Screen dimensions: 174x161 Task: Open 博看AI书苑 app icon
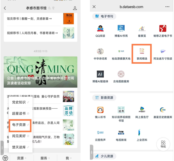pyautogui.click(x=121, y=29)
